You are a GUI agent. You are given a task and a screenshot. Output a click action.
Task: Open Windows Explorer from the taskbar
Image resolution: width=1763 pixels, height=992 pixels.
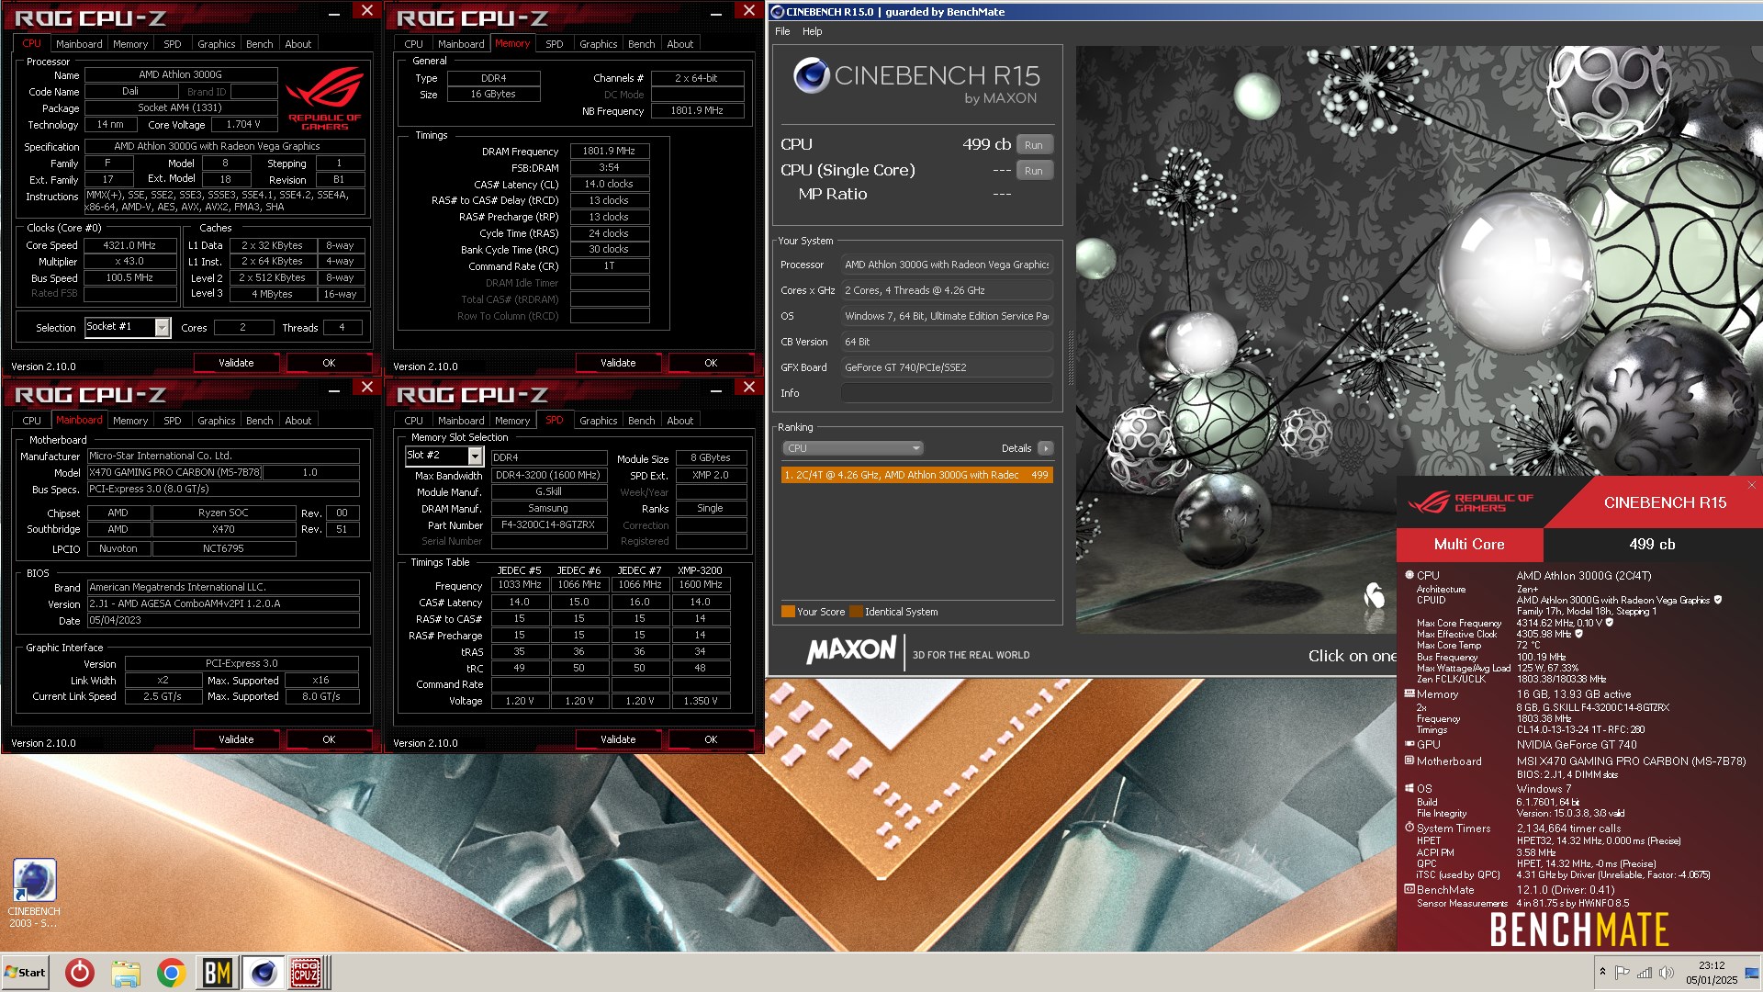coord(126,972)
